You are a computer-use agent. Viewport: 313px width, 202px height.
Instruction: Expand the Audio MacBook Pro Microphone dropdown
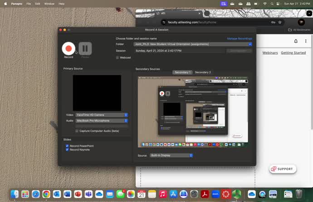(102, 120)
